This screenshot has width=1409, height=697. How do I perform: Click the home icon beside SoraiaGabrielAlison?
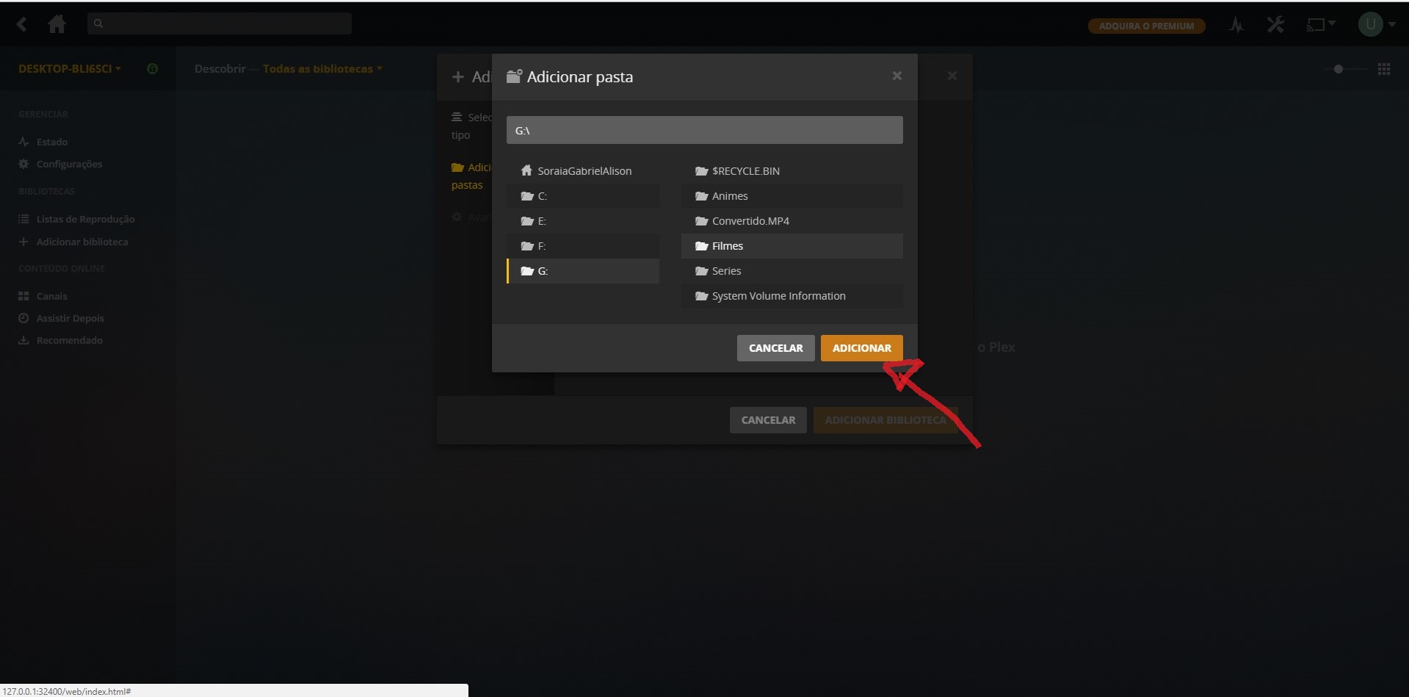526,170
